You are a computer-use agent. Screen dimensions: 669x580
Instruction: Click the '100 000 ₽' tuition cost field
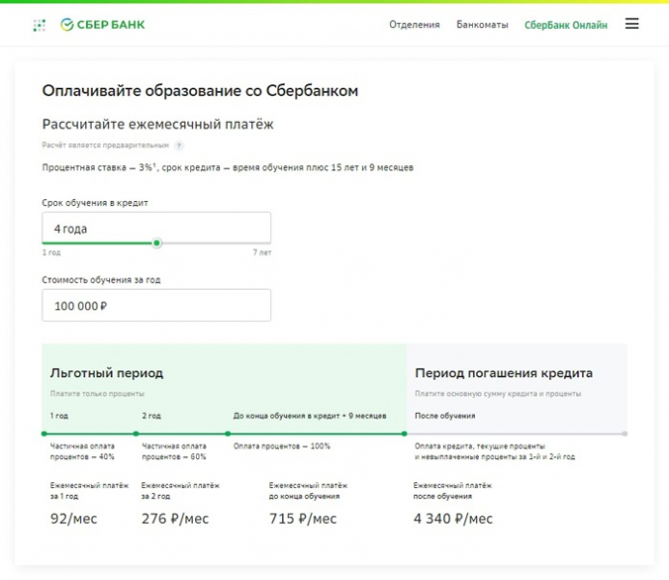pyautogui.click(x=156, y=305)
